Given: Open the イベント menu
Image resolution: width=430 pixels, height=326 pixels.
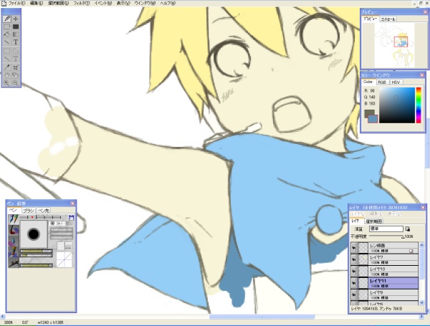Looking at the screenshot, I should (102, 4).
